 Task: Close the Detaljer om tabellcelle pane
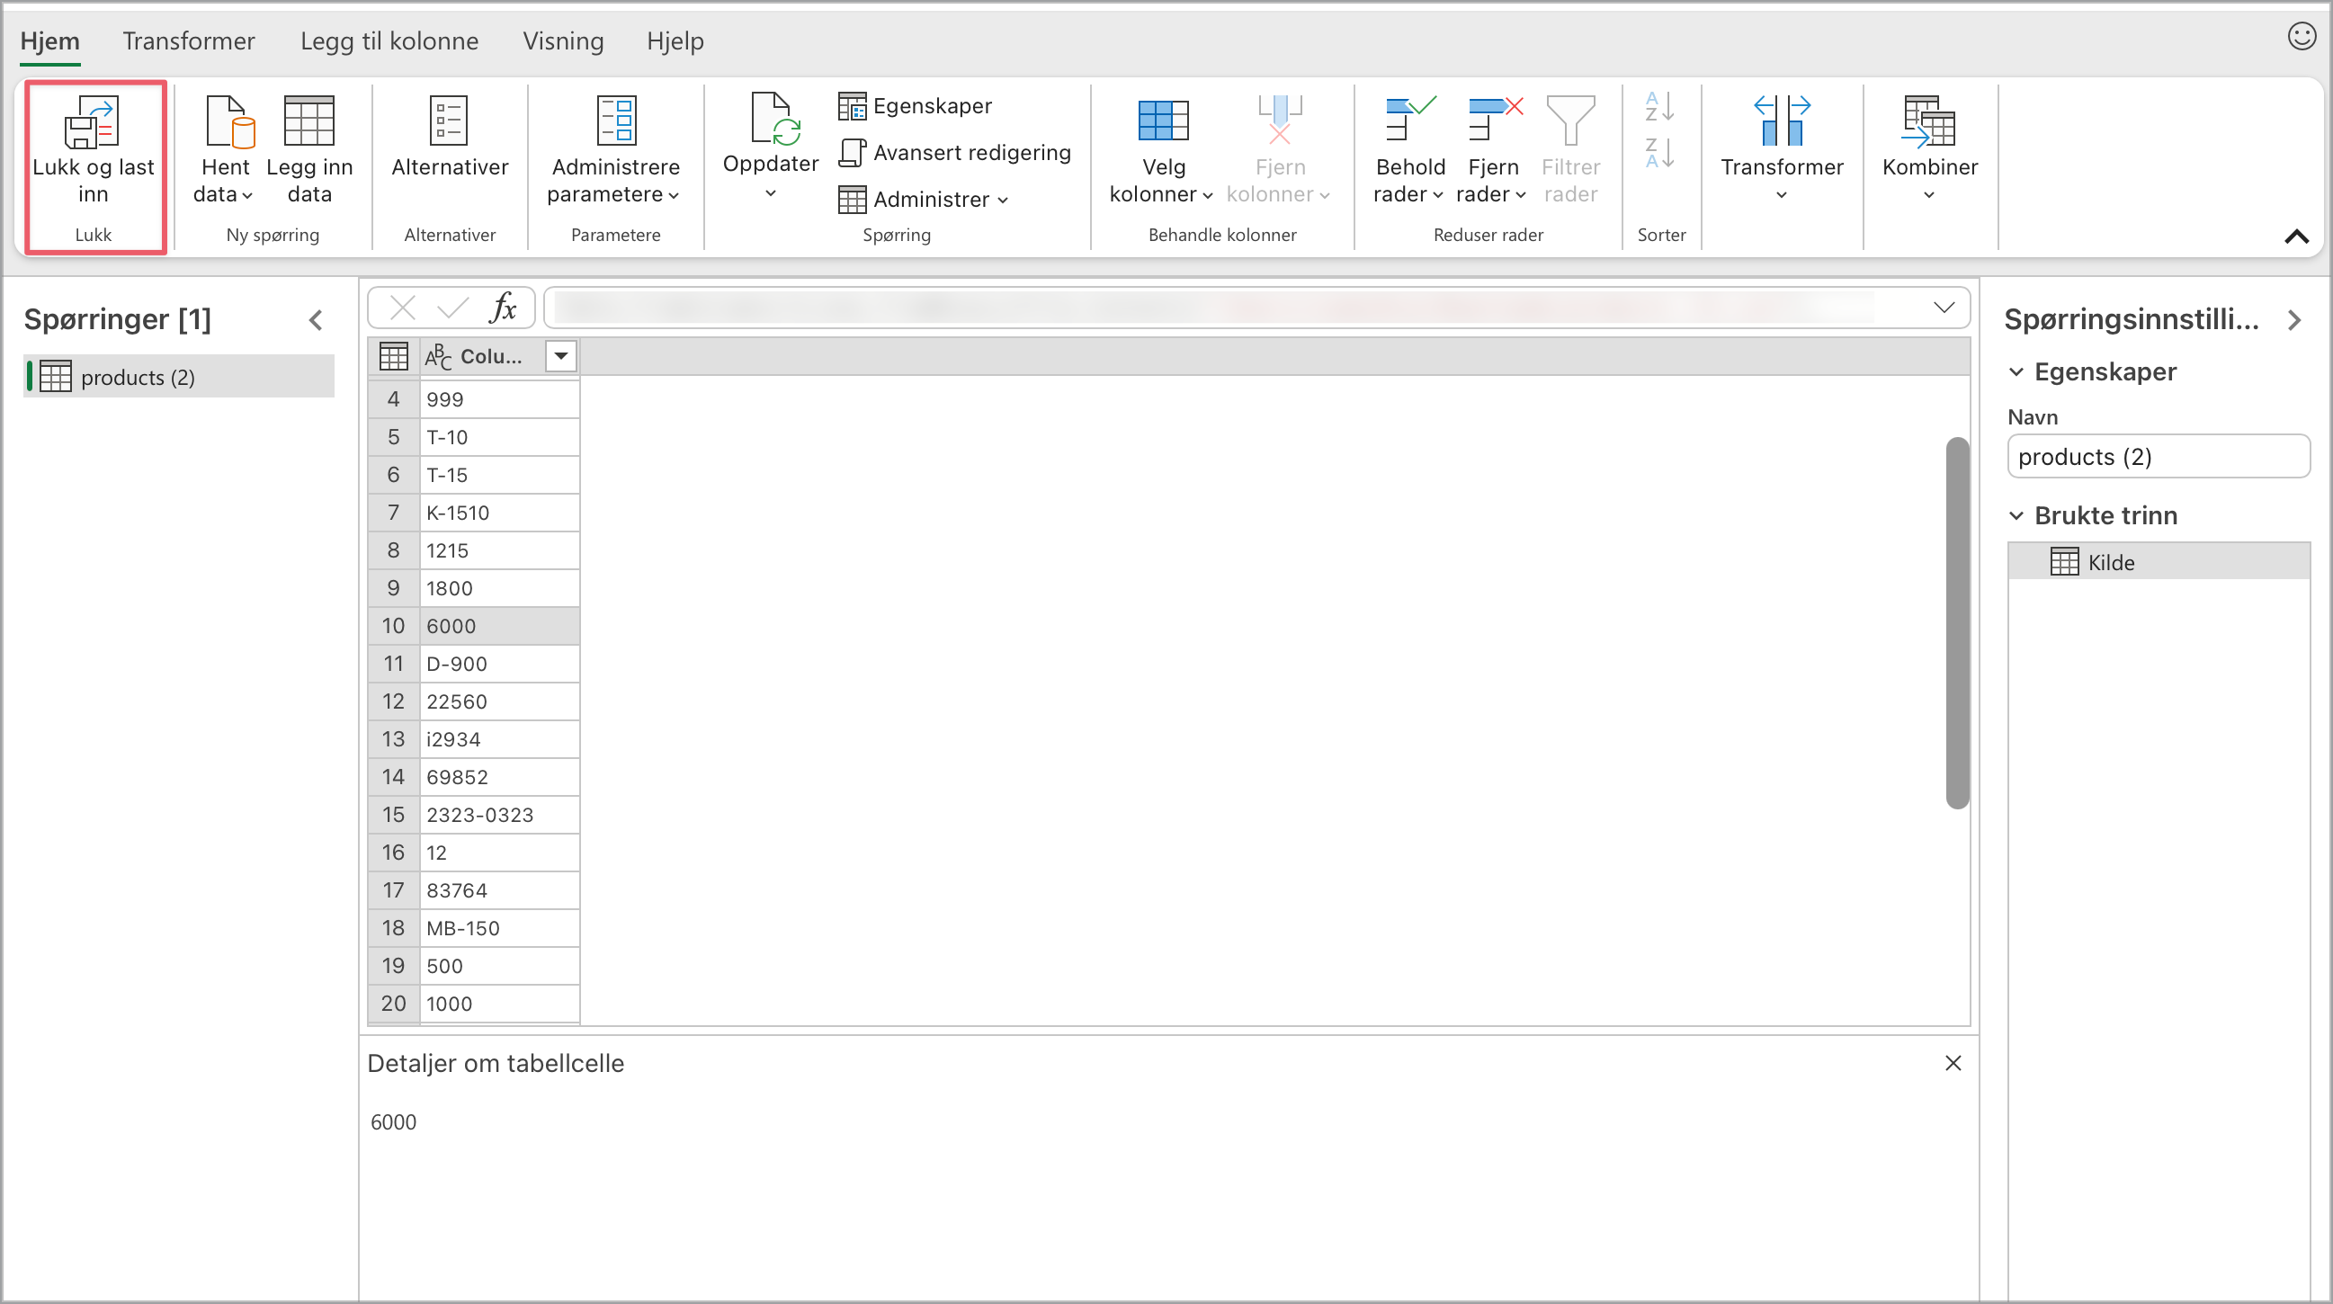(1953, 1063)
